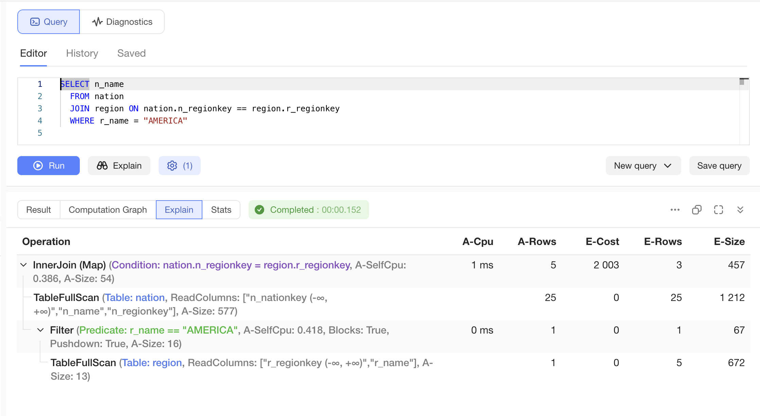760x416 pixels.
Task: Click E-Cost value 2 003
Action: 606,265
